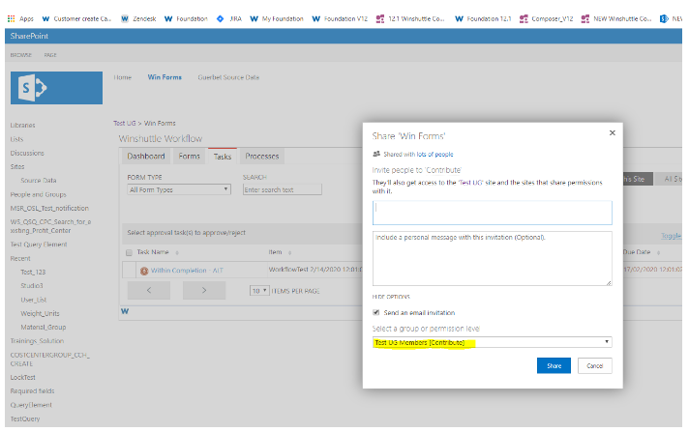Switch to the Forms tab

[189, 157]
